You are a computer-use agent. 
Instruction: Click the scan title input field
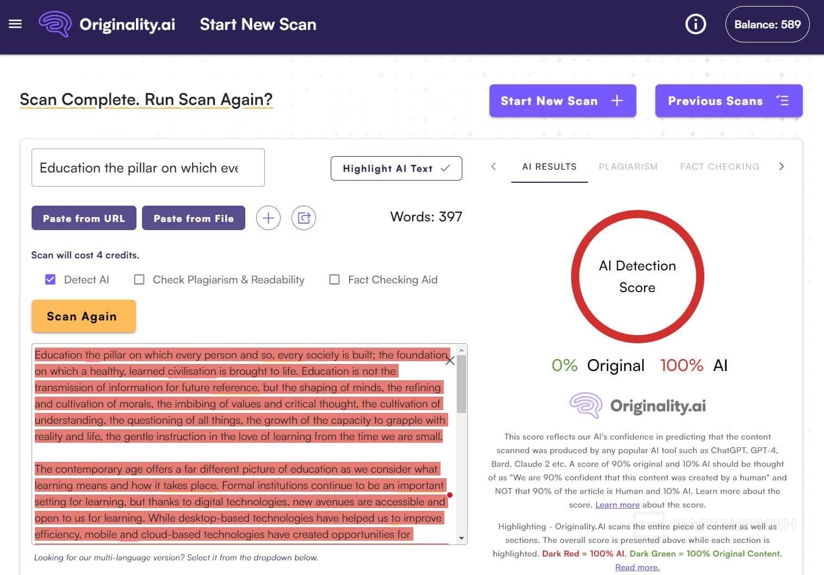click(x=148, y=168)
